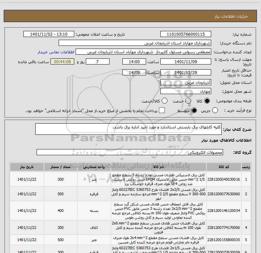
Task: Click the شهر محل تحویل field مهاباد
Action: tap(186, 91)
